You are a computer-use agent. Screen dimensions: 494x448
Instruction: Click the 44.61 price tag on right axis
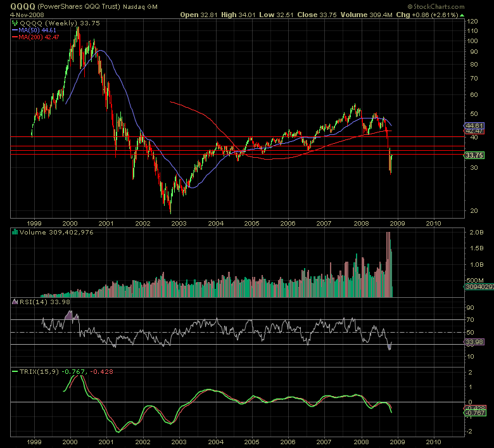(x=474, y=126)
